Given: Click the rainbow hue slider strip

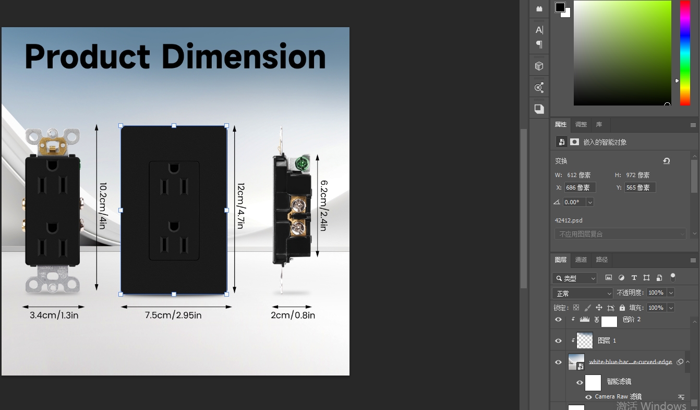Looking at the screenshot, I should click(685, 52).
